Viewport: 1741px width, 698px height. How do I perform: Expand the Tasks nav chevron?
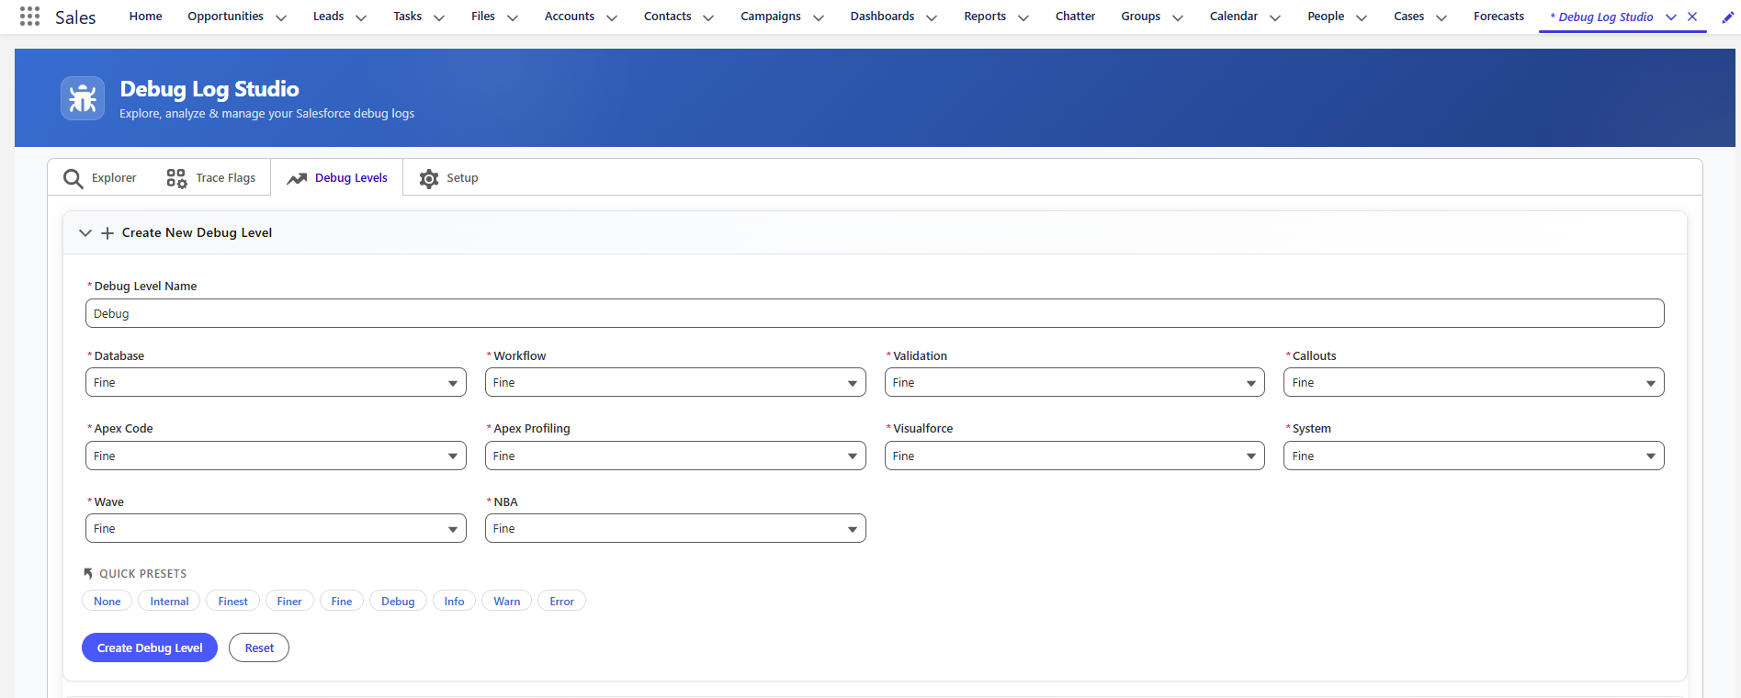[439, 17]
